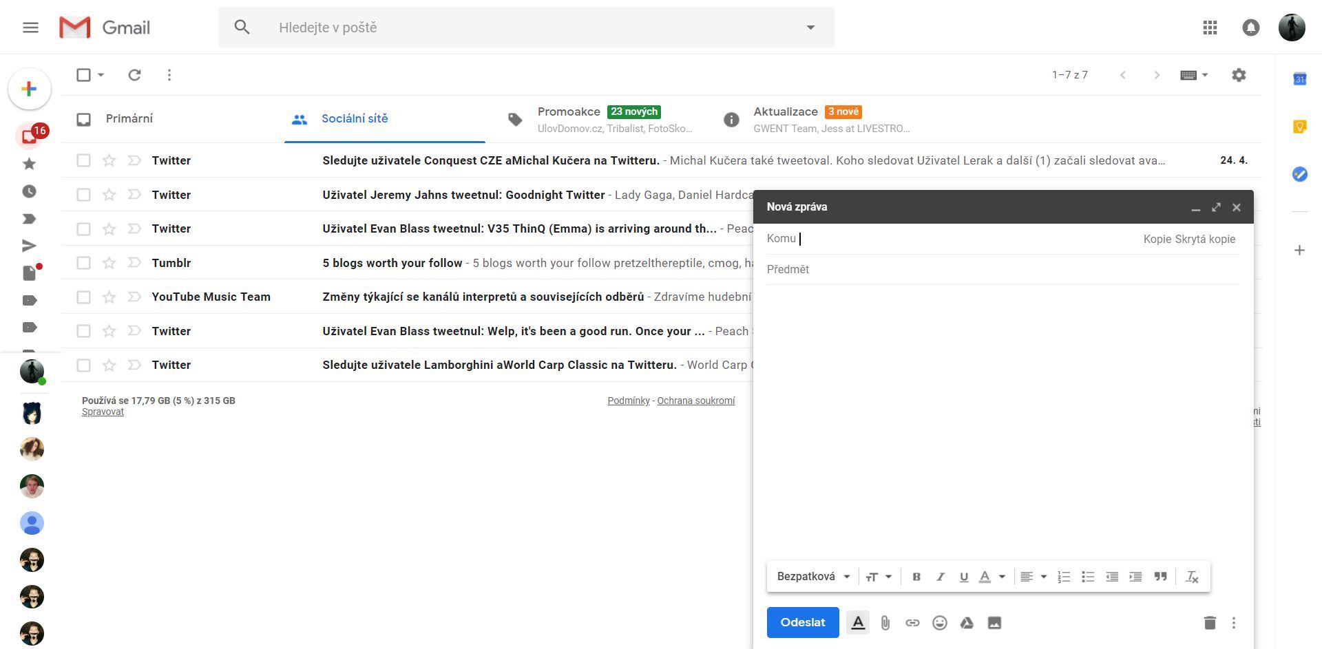Image resolution: width=1322 pixels, height=649 pixels.
Task: Open storage management via Spravovat link
Action: 103,411
